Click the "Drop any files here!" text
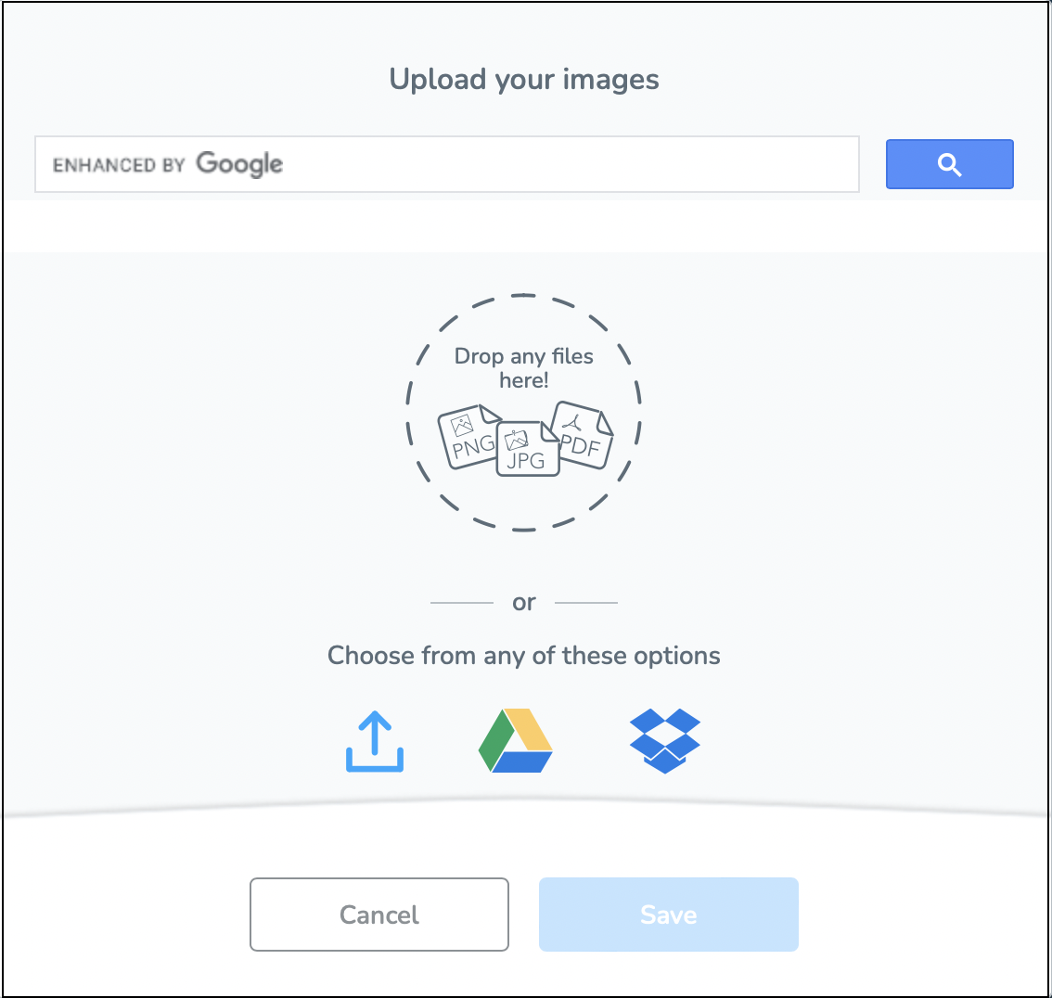 (x=524, y=367)
